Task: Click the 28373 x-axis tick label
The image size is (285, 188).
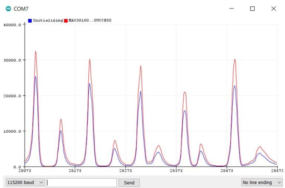Action: pos(176,171)
